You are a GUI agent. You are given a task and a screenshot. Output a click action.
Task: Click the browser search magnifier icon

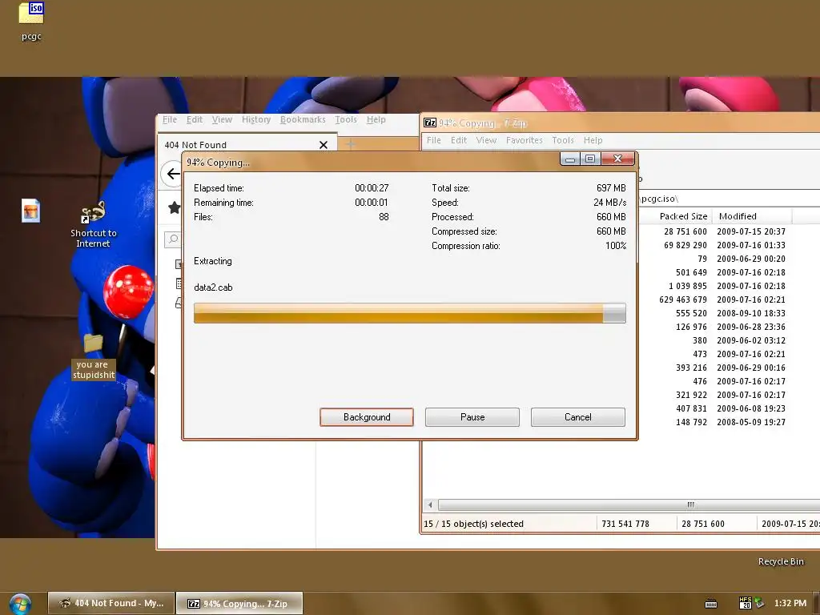click(173, 239)
